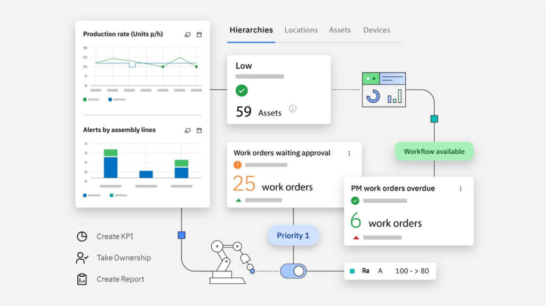Click Take Ownership link

pos(123,258)
